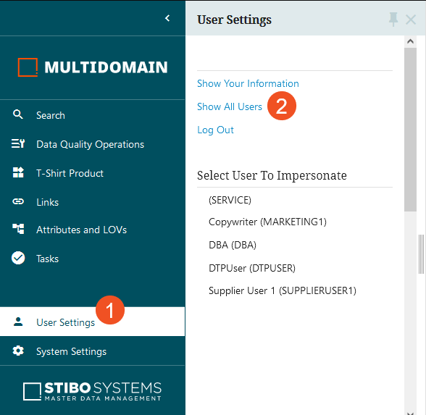
Task: Click the Search magnifier icon
Action: pos(18,114)
